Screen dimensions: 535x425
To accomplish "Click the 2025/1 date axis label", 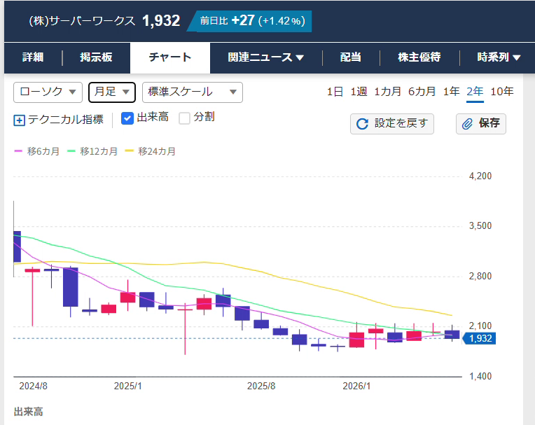I will coord(127,386).
